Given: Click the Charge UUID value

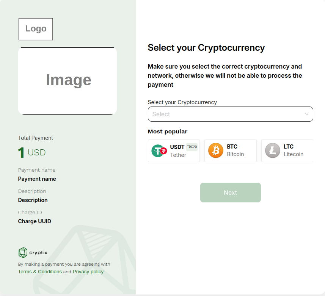Looking at the screenshot, I should 35,221.
